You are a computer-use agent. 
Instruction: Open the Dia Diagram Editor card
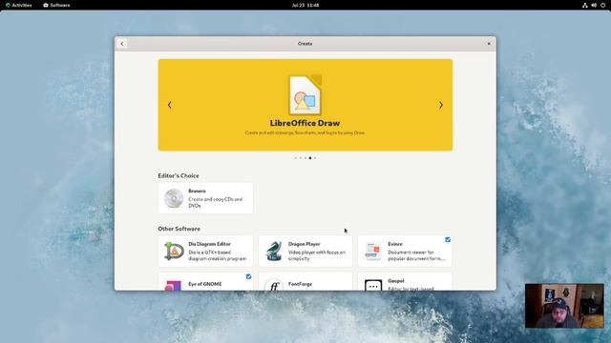click(x=205, y=252)
